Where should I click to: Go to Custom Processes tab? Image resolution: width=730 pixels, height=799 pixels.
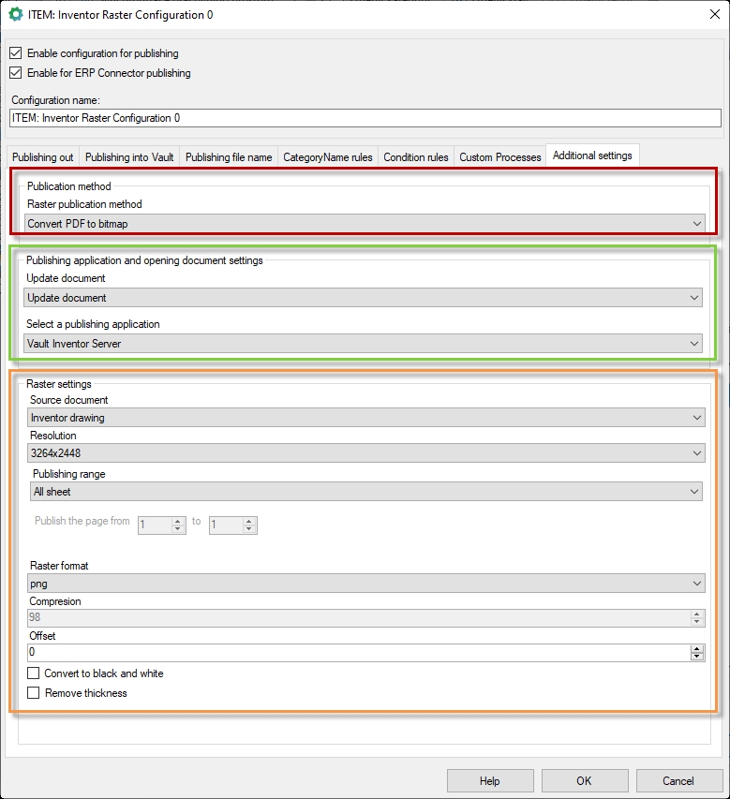tap(499, 157)
